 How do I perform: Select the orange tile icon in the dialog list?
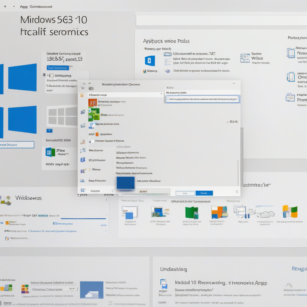tap(93, 103)
